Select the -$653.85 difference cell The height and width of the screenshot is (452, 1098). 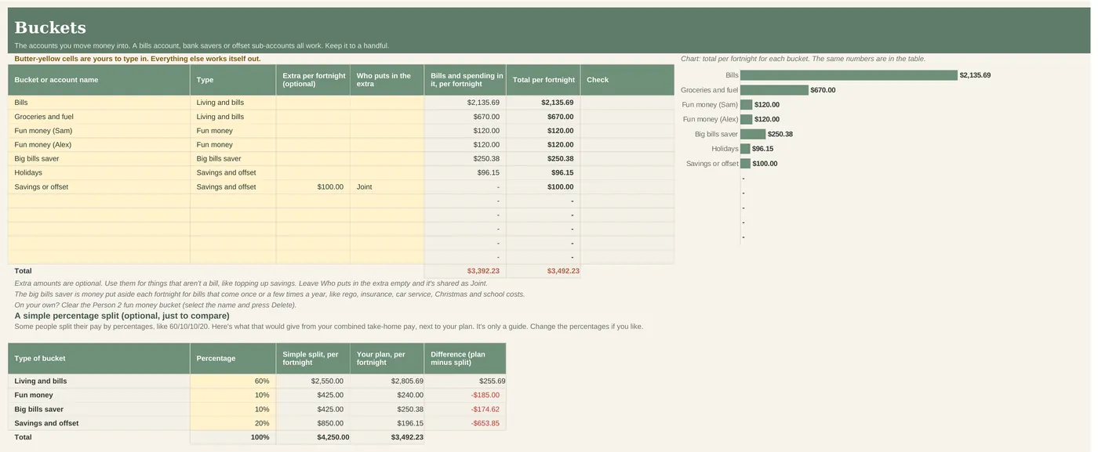pos(465,424)
